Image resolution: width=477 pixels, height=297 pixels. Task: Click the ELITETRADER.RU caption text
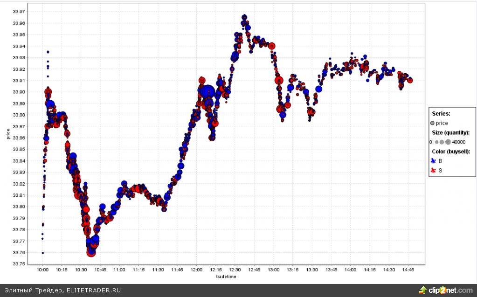pos(93,290)
